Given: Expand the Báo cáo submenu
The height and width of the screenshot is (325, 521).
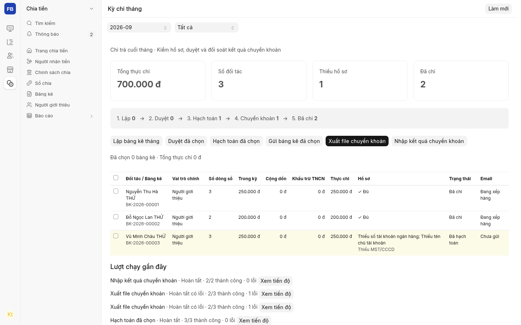Looking at the screenshot, I should [x=61, y=116].
